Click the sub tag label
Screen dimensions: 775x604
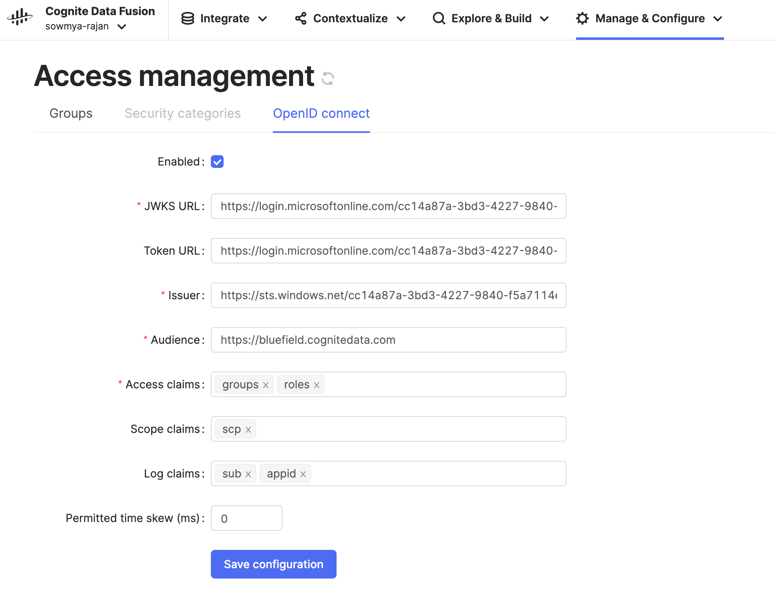click(232, 473)
